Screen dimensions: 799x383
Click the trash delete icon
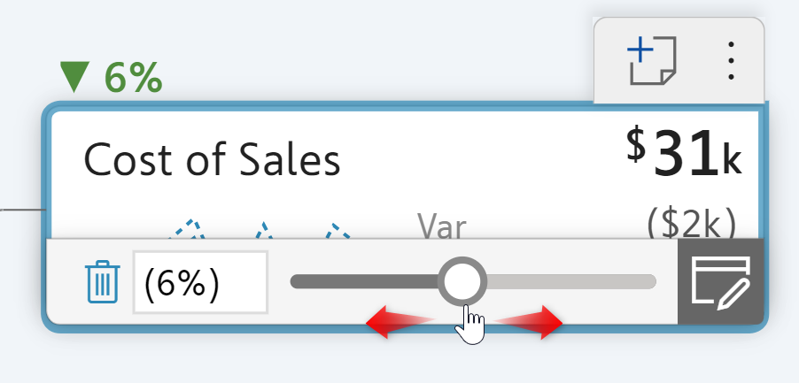101,282
